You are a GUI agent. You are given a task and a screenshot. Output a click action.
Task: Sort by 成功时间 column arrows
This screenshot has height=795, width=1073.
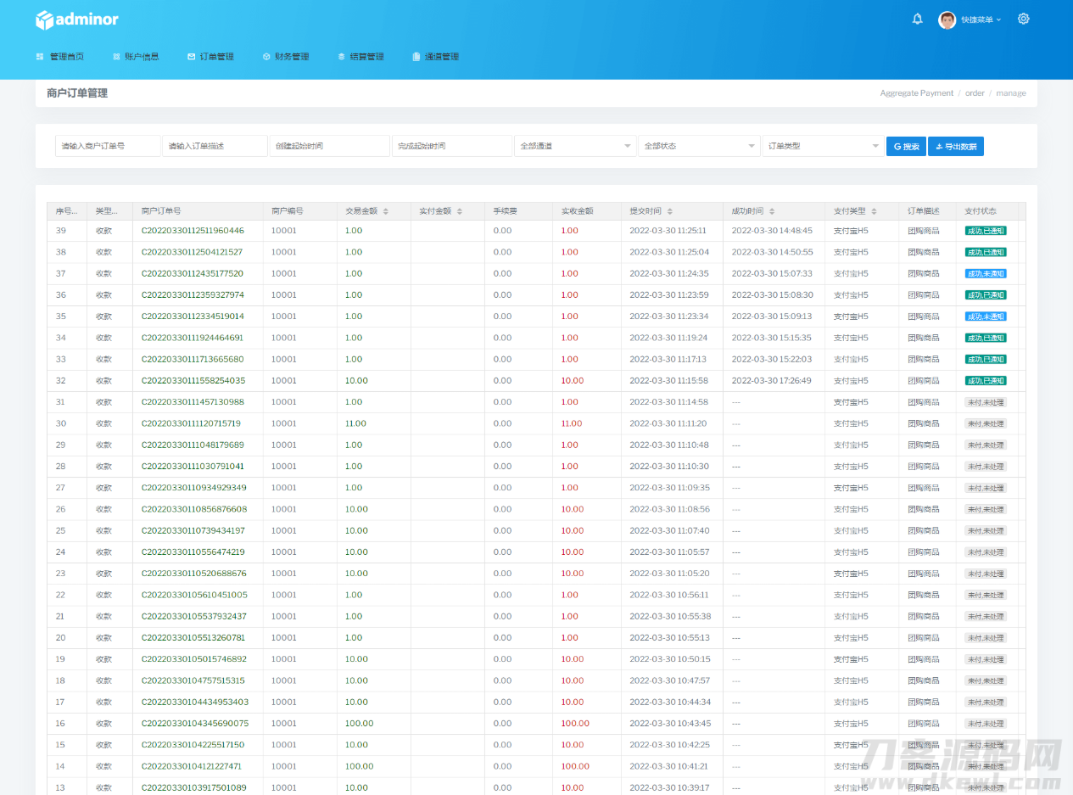pyautogui.click(x=772, y=211)
